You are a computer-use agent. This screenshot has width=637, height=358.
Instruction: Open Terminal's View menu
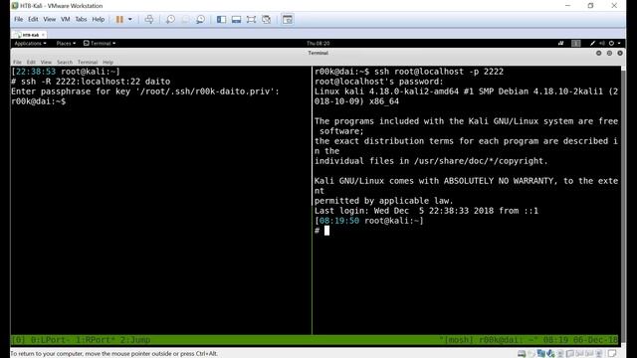[46, 62]
